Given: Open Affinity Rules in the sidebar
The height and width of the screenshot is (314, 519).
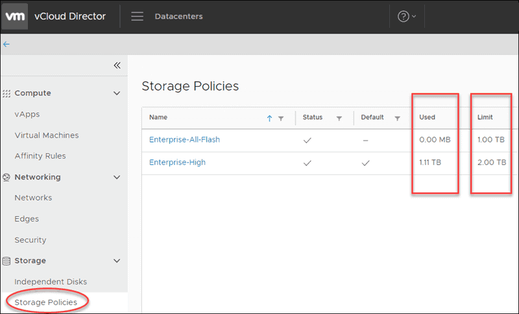Looking at the screenshot, I should click(40, 156).
